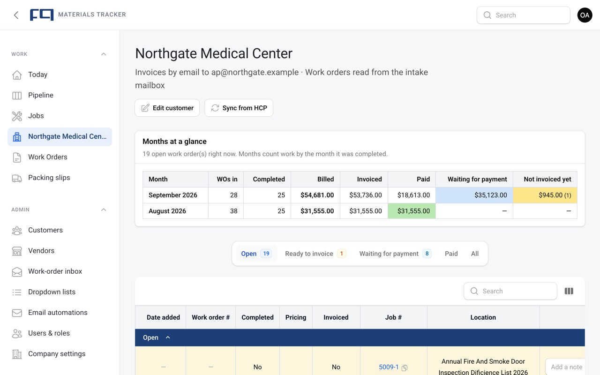Collapse the ADMIN sidebar section
This screenshot has width=600, height=375.
(104, 210)
